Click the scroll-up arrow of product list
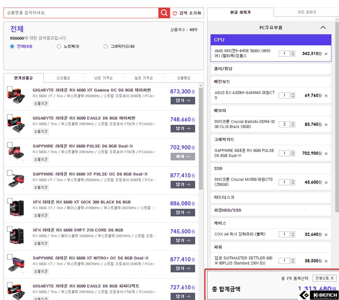 point(201,86)
